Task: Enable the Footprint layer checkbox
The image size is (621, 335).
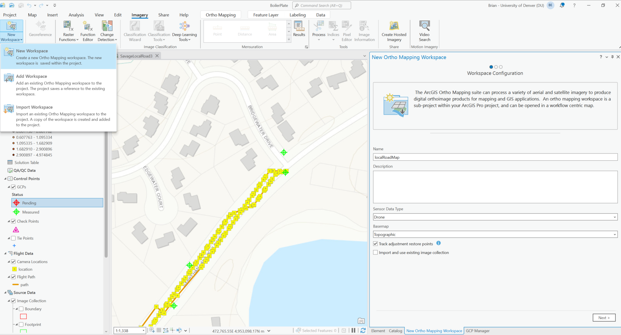Action: coord(21,325)
